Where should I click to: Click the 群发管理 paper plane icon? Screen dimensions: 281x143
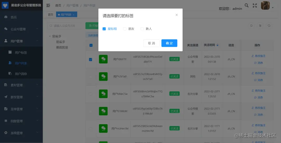[6, 97]
